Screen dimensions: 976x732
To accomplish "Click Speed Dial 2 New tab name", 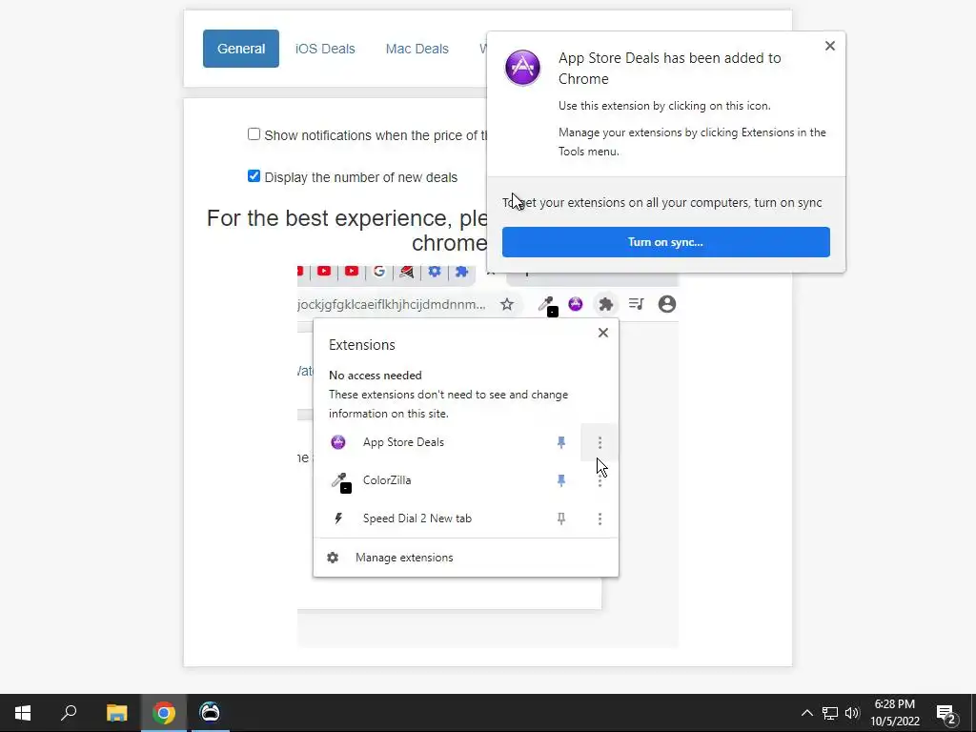I will coord(417,518).
